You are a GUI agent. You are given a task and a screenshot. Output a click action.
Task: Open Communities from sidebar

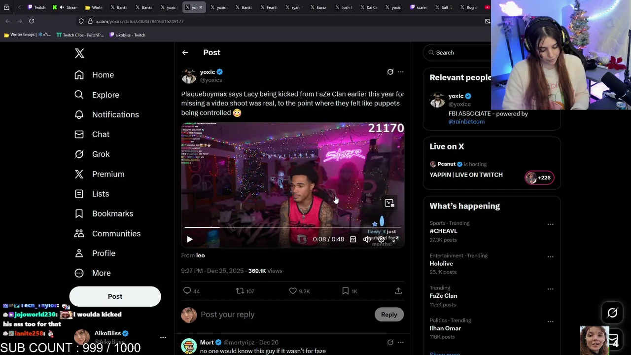pyautogui.click(x=107, y=233)
